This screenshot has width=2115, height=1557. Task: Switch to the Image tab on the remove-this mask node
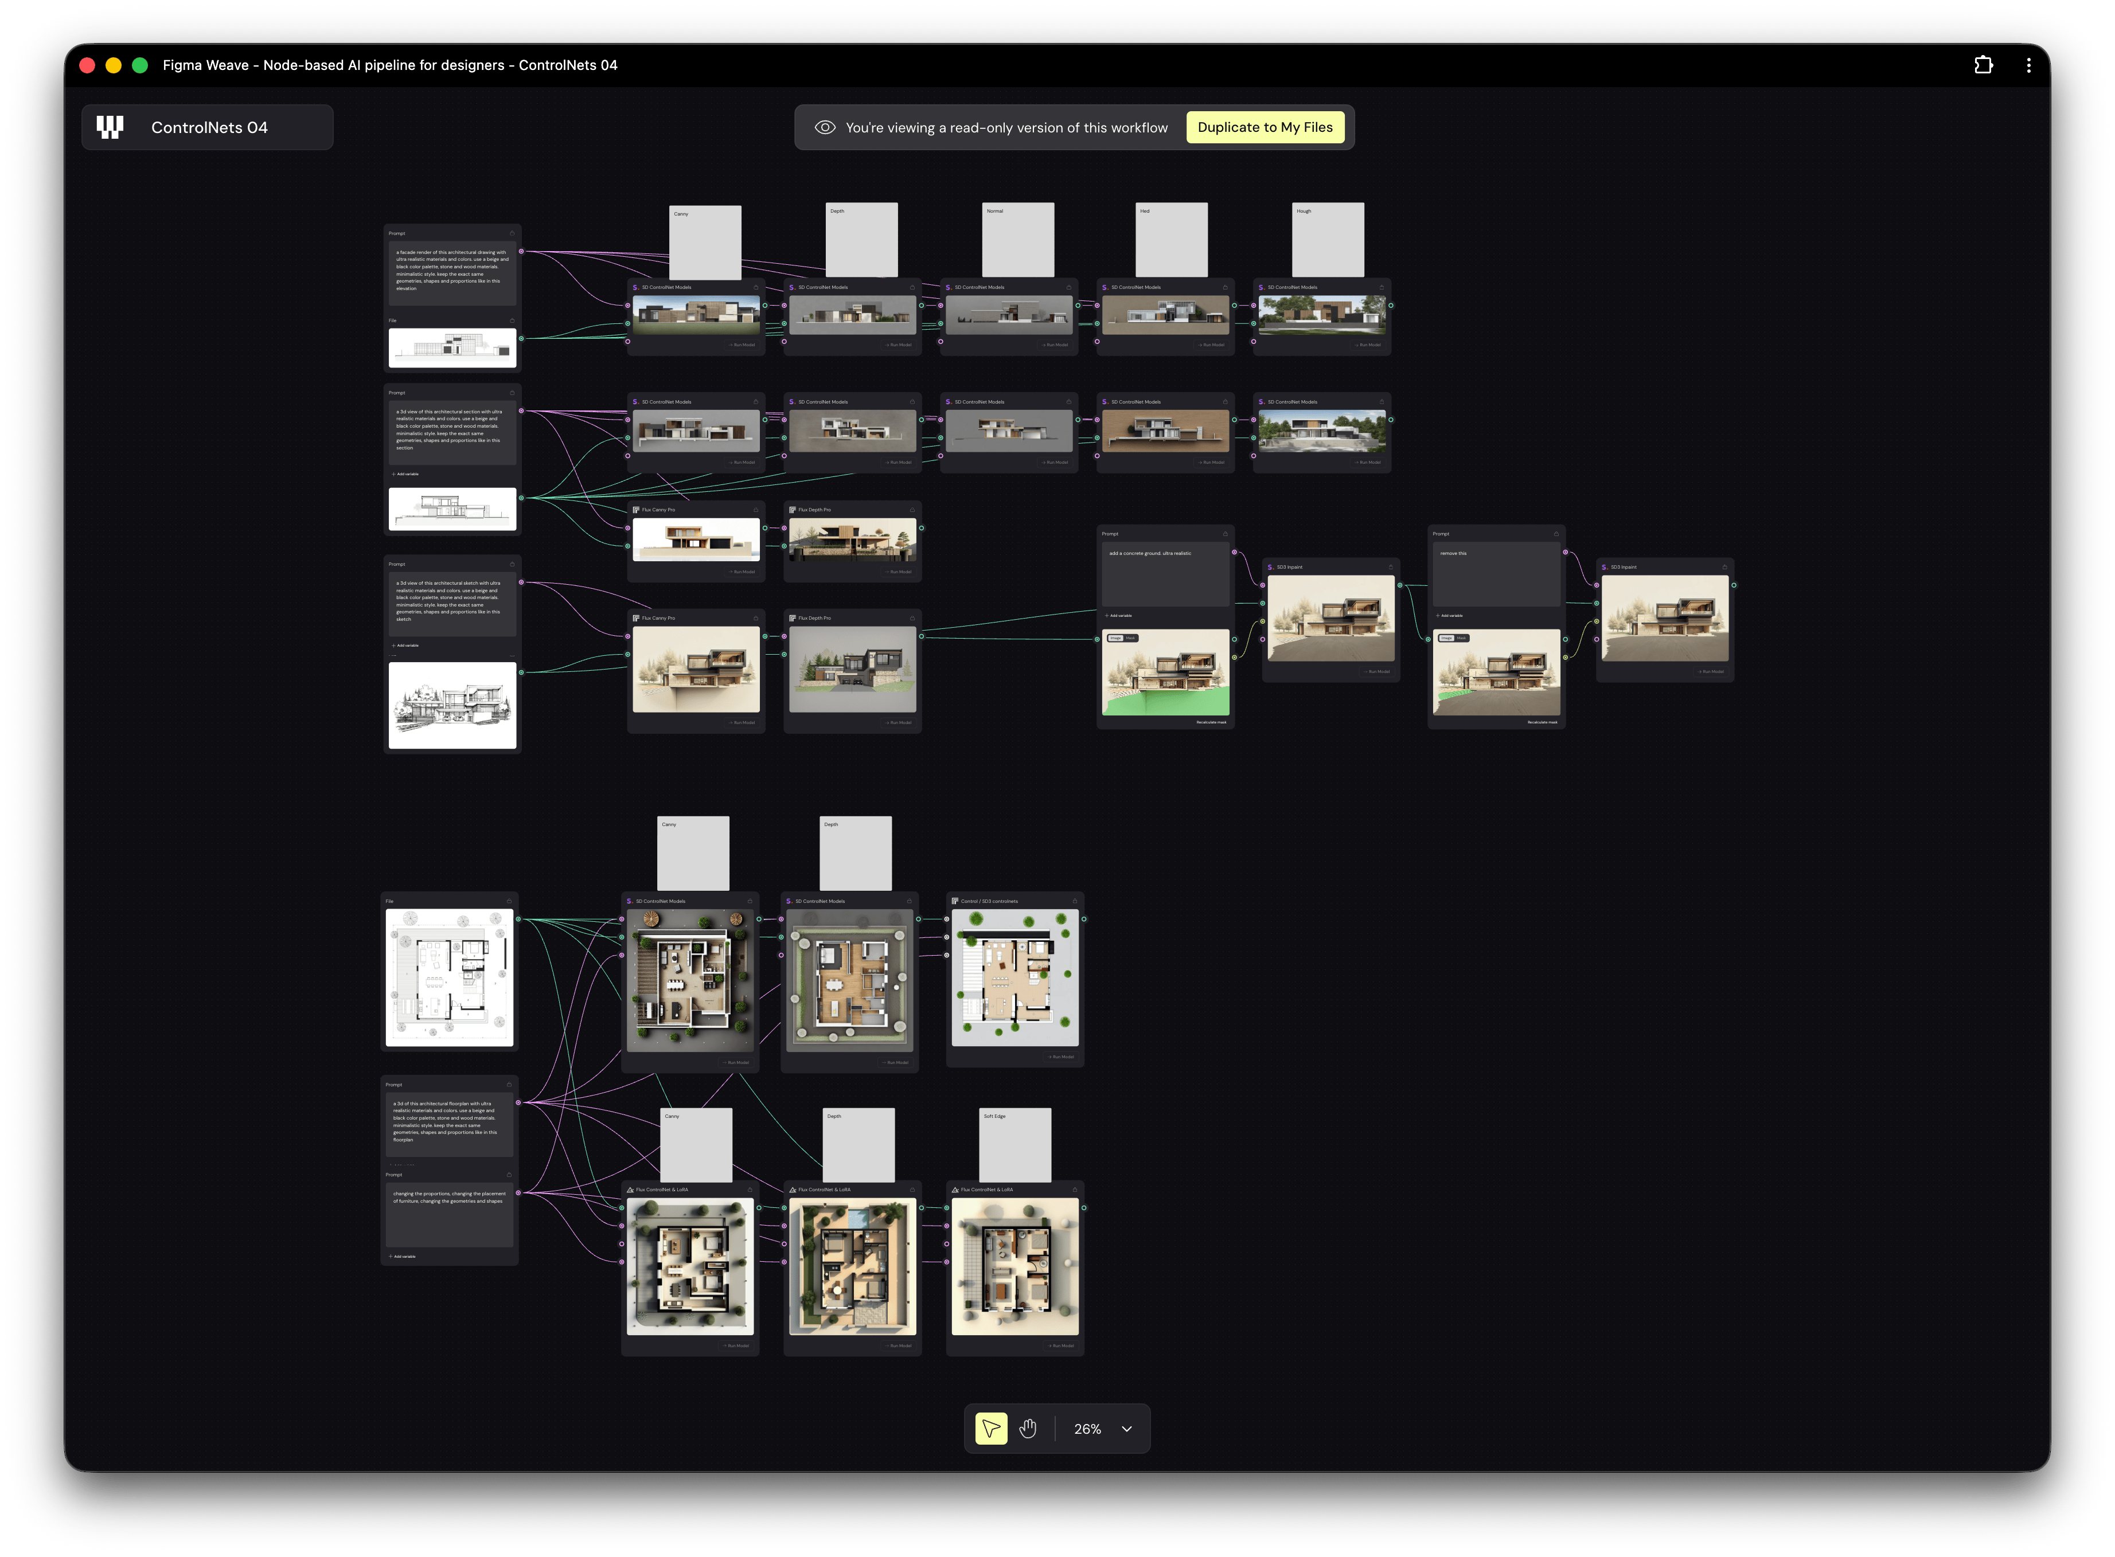(1446, 638)
